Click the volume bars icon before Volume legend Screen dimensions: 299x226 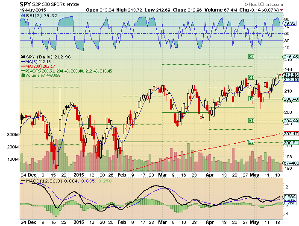pyautogui.click(x=23, y=75)
